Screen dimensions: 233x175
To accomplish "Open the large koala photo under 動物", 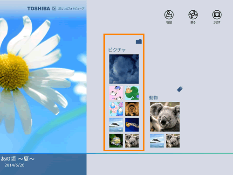I will click(x=165, y=117).
